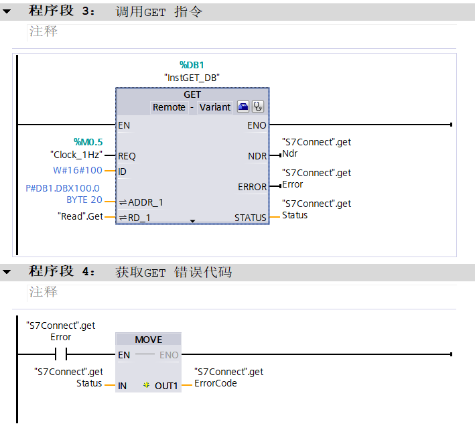Screen dimensions: 475x432
Task: Open the Variant type dropdown on GET
Action: 214,107
